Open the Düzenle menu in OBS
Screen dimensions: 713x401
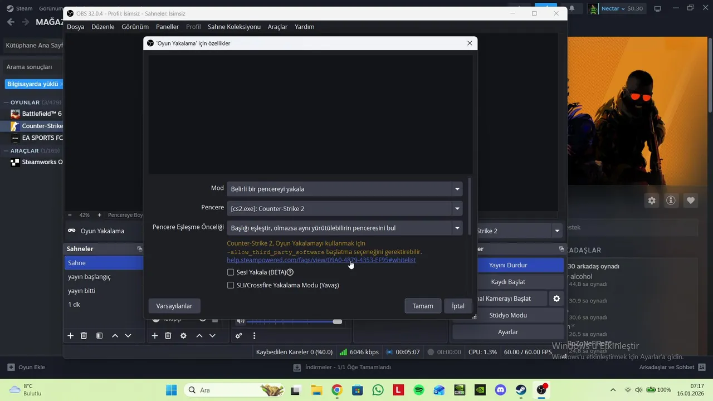click(103, 27)
